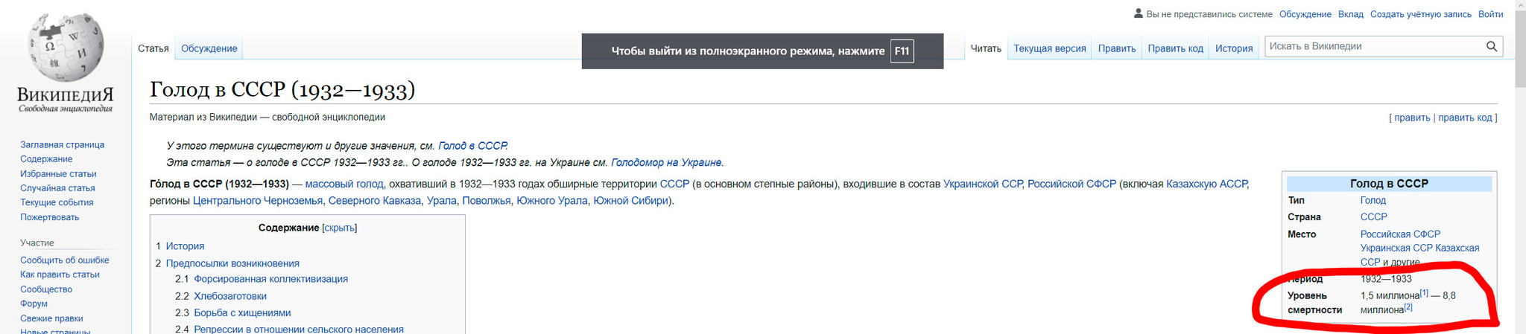Click Сообщить об ошибке in sidebar
Image resolution: width=1526 pixels, height=334 pixels.
tap(64, 260)
